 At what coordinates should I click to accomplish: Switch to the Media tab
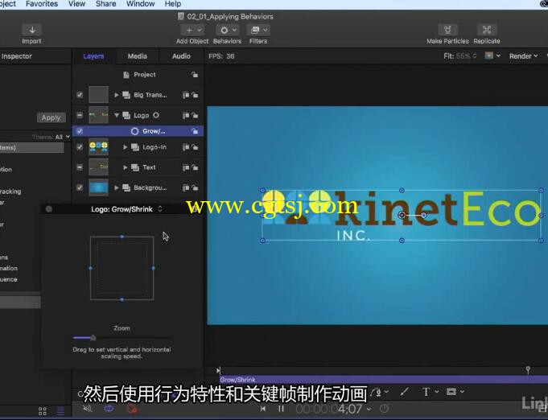[138, 56]
